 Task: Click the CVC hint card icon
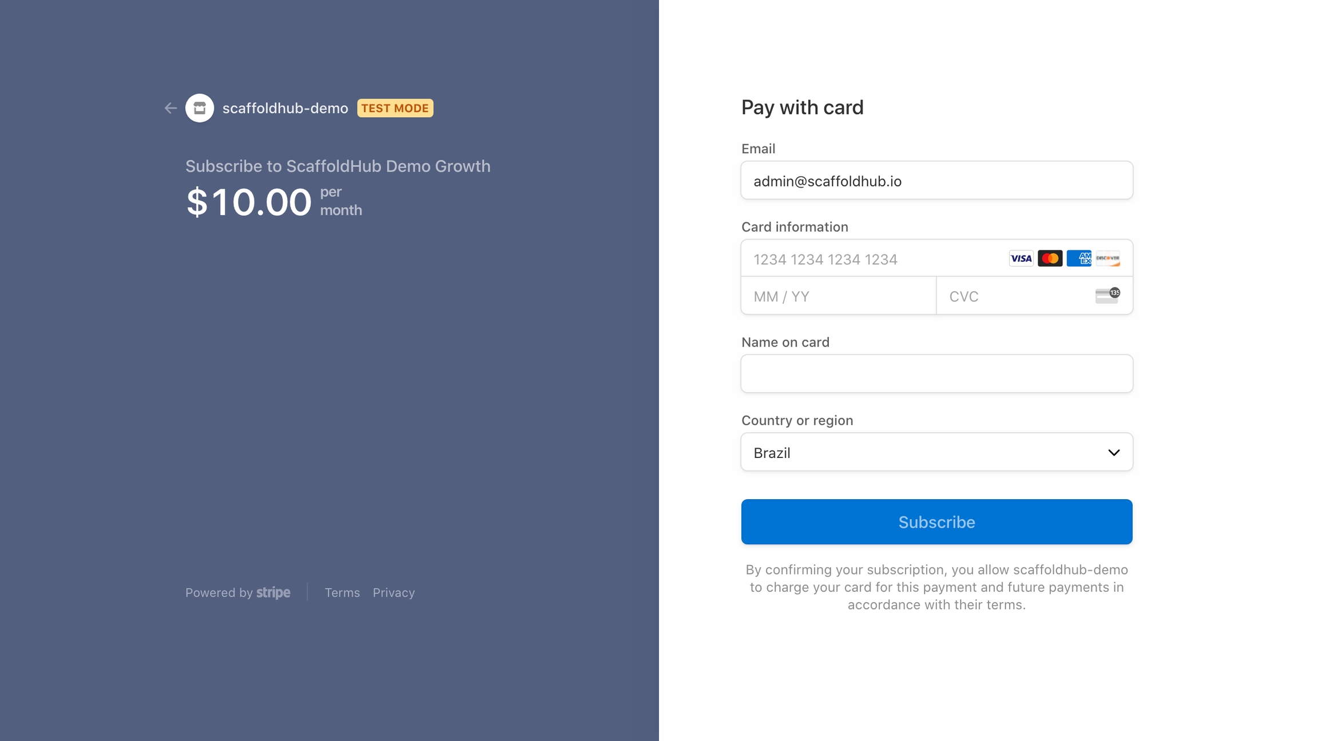coord(1107,296)
